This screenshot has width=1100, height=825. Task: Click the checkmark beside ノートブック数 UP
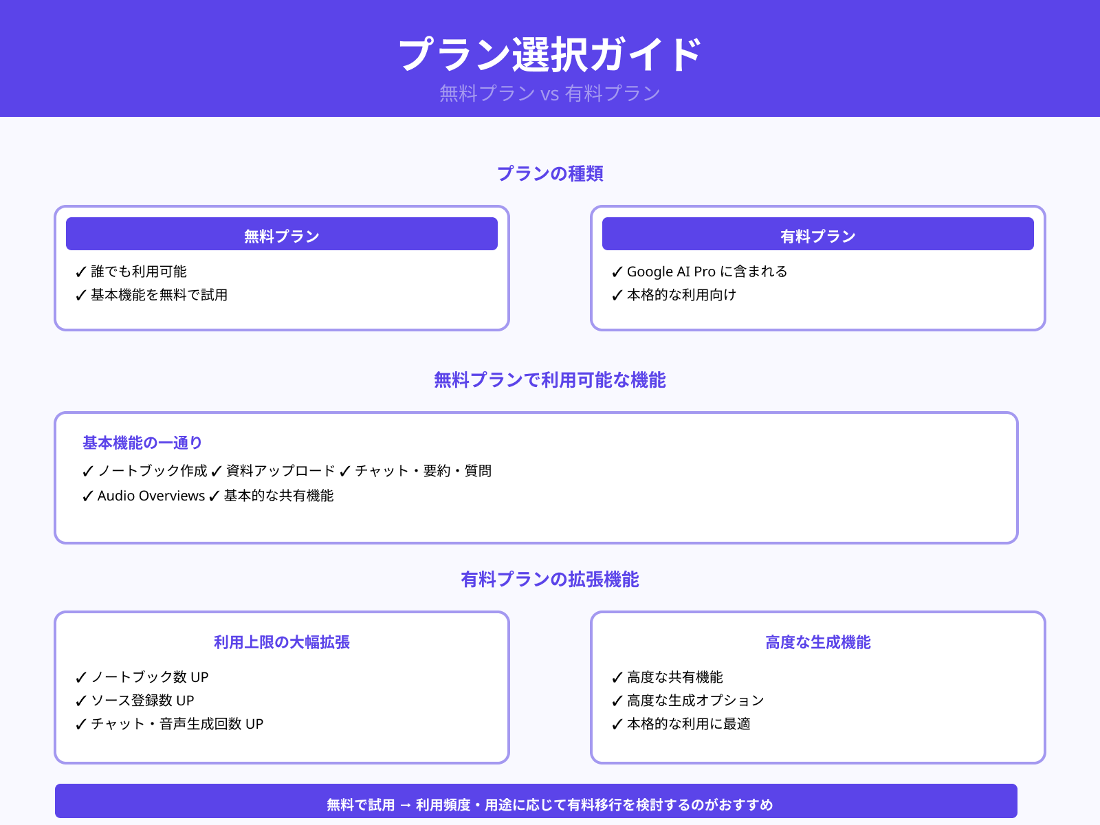pos(82,676)
